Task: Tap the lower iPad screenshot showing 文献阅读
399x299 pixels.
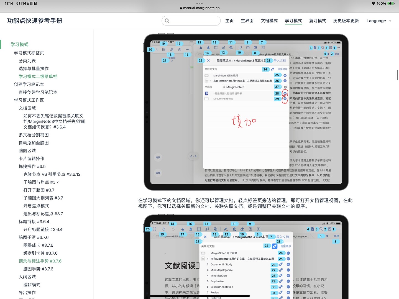Action: click(246, 257)
